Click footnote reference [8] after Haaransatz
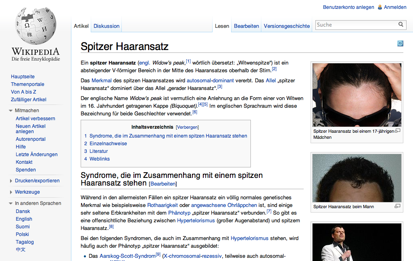The height and width of the screenshot is (261, 413). coord(111,226)
